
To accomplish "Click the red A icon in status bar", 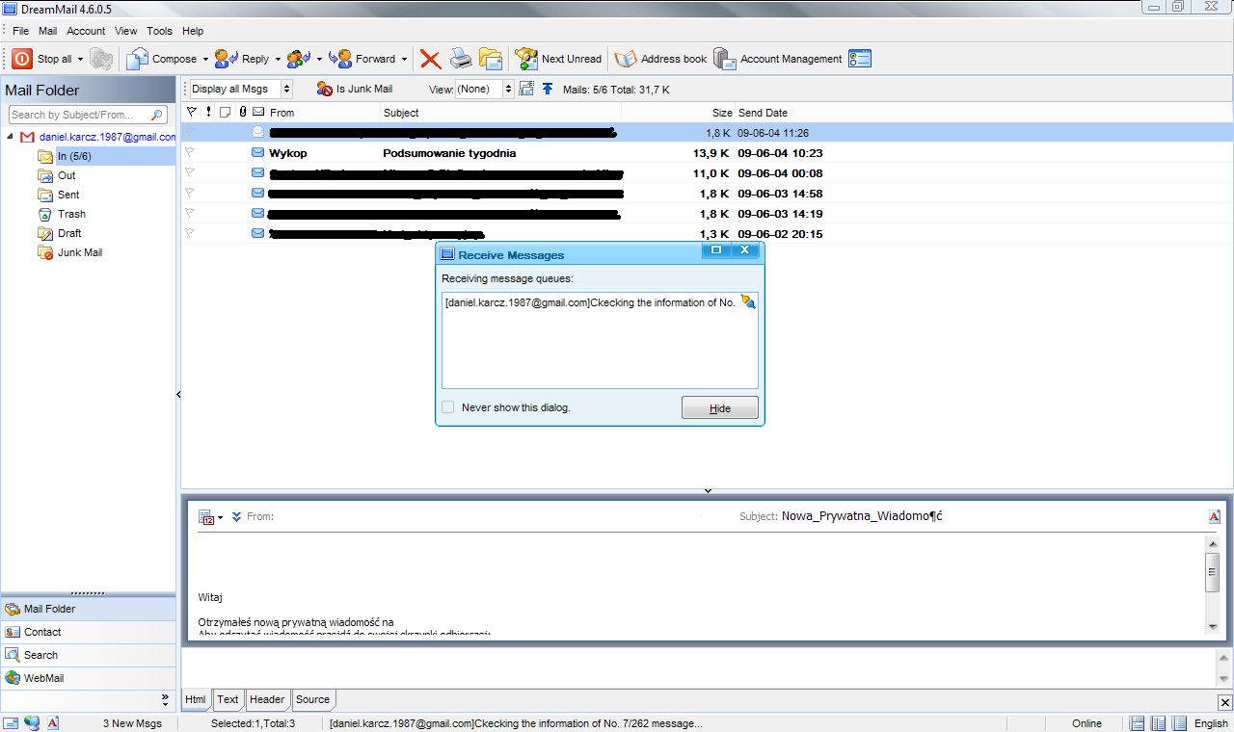I will pyautogui.click(x=54, y=723).
